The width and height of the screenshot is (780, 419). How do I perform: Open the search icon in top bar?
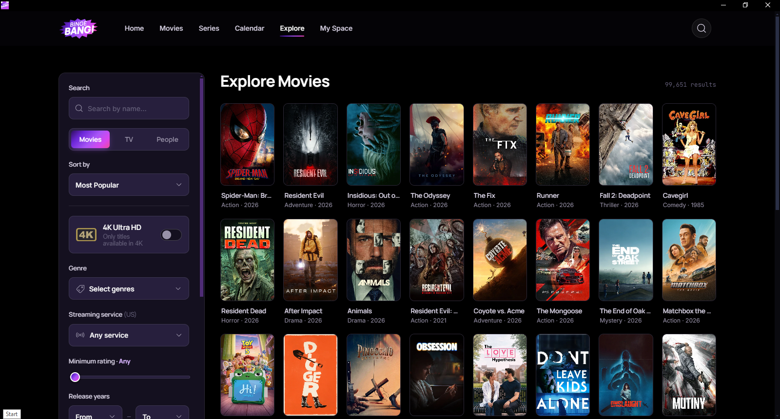(701, 28)
